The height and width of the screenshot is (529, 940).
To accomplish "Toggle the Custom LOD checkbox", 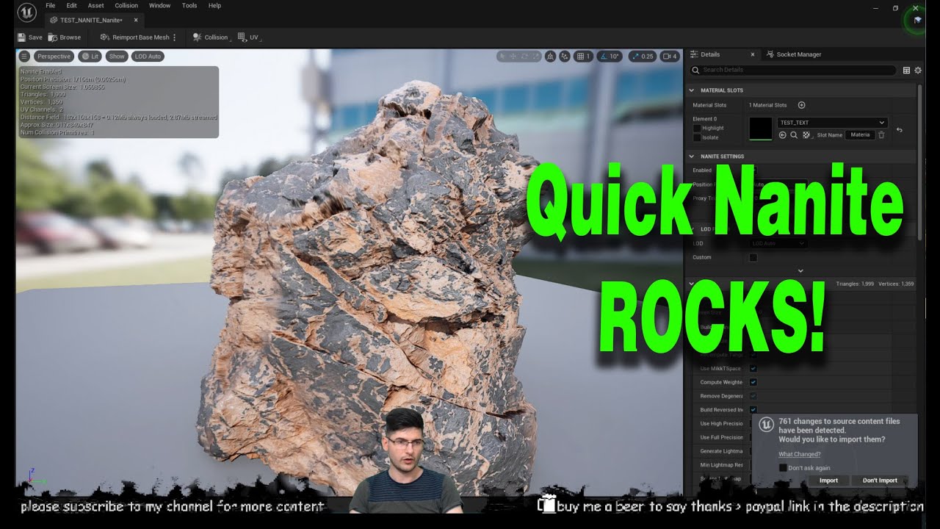I will coord(753,257).
